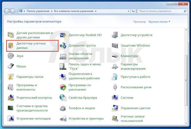Screen dimensions: 191x129
Task: Open the Крупные значки view dropdown
Action: (x=159, y=22)
